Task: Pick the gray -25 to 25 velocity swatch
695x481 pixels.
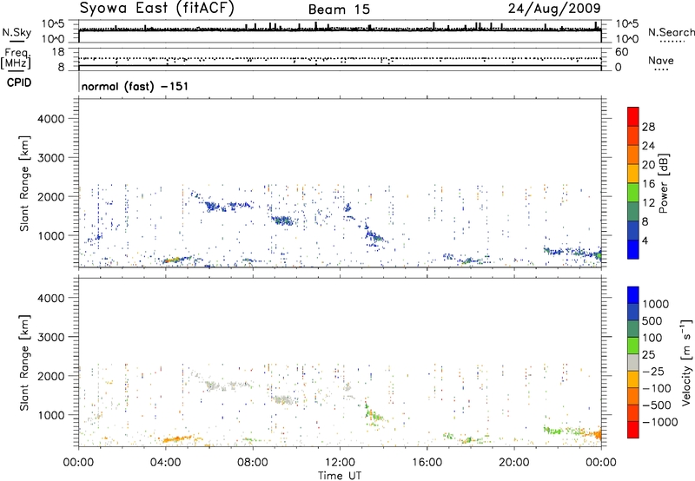Action: click(633, 362)
